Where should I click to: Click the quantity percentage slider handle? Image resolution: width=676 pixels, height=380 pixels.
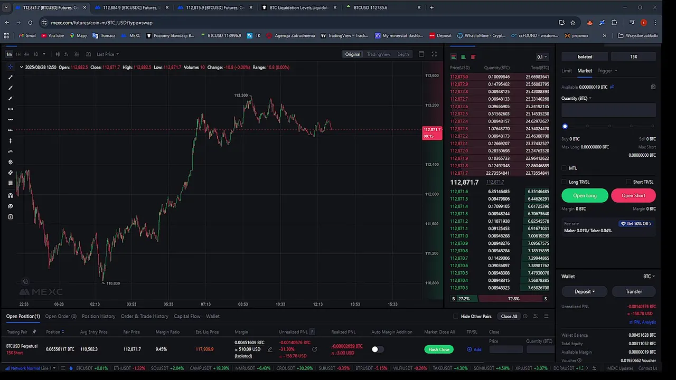[x=565, y=126]
